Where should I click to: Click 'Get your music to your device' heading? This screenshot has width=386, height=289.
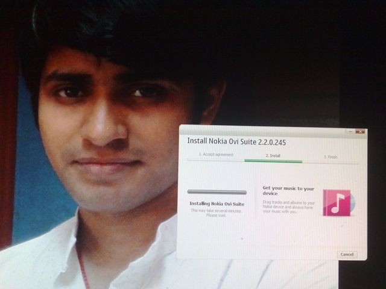point(288,190)
